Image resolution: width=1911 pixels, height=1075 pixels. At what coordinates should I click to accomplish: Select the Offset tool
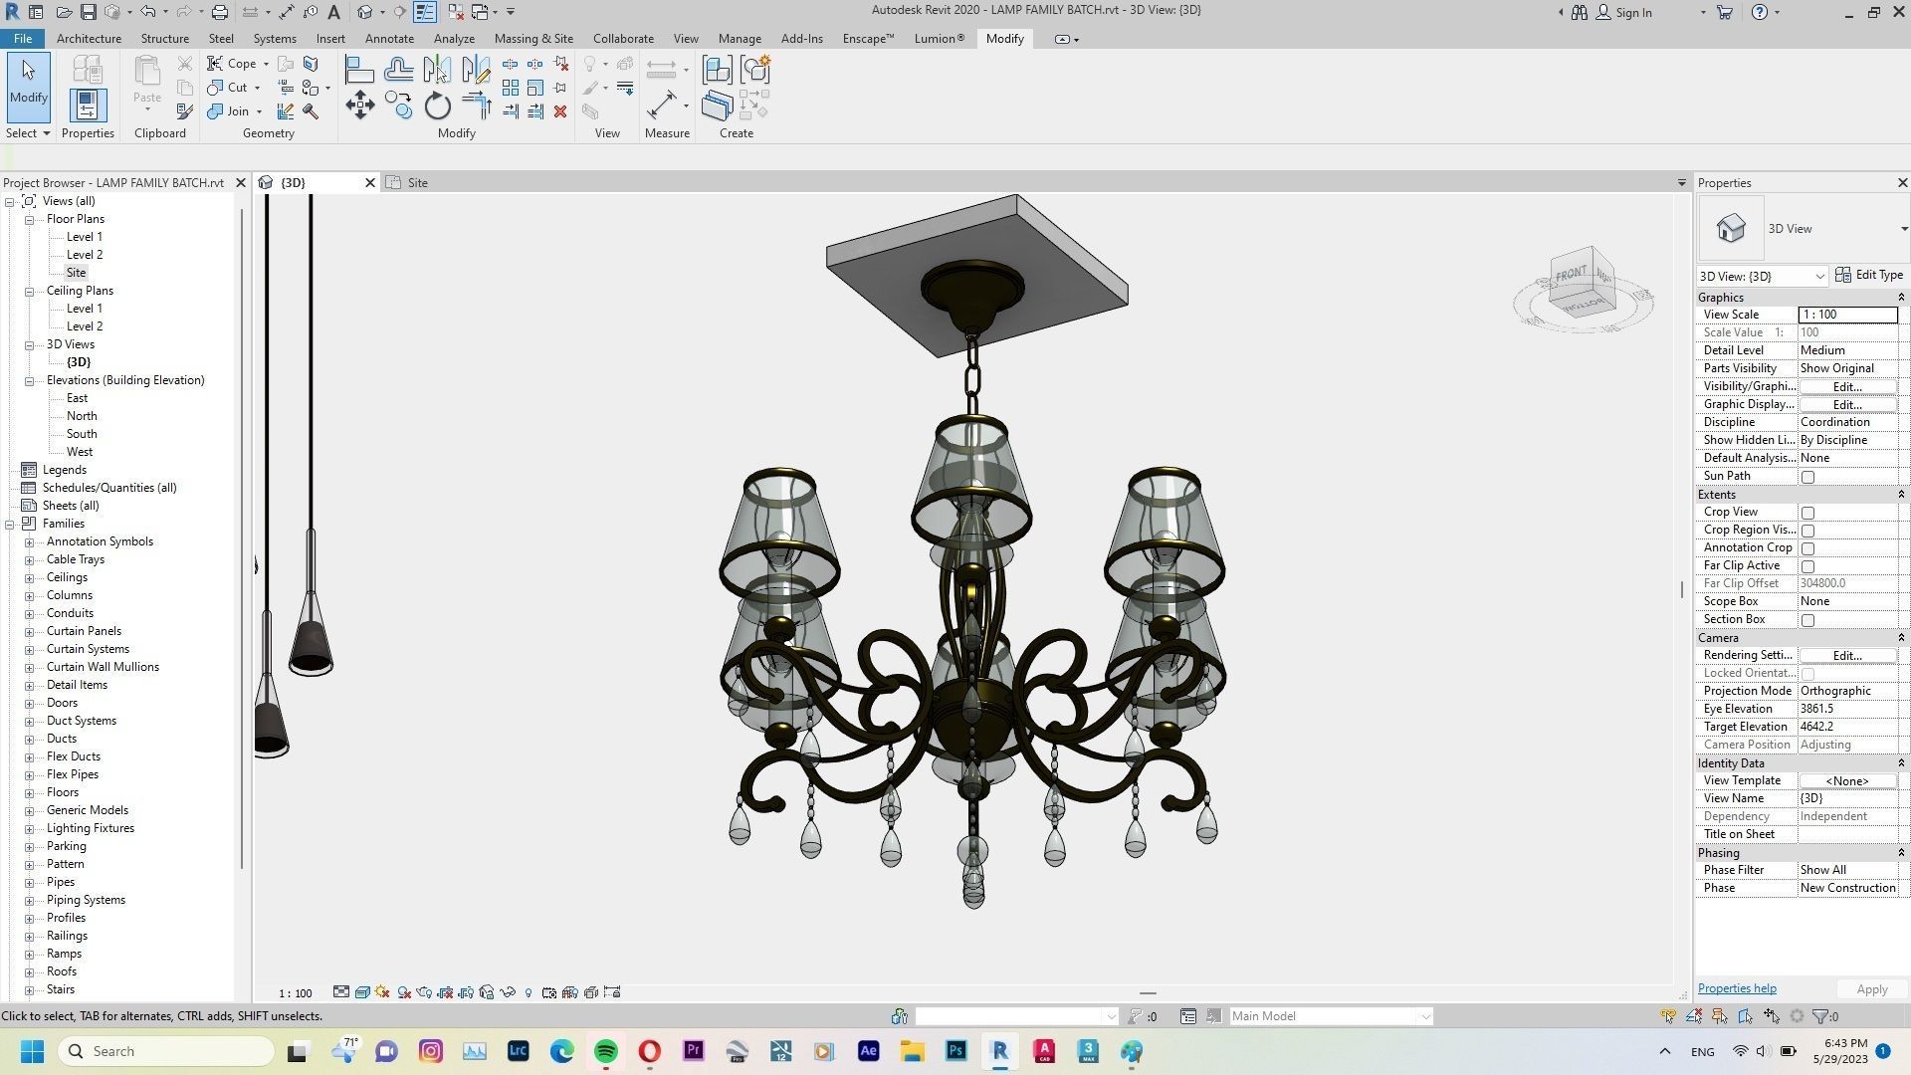click(398, 70)
